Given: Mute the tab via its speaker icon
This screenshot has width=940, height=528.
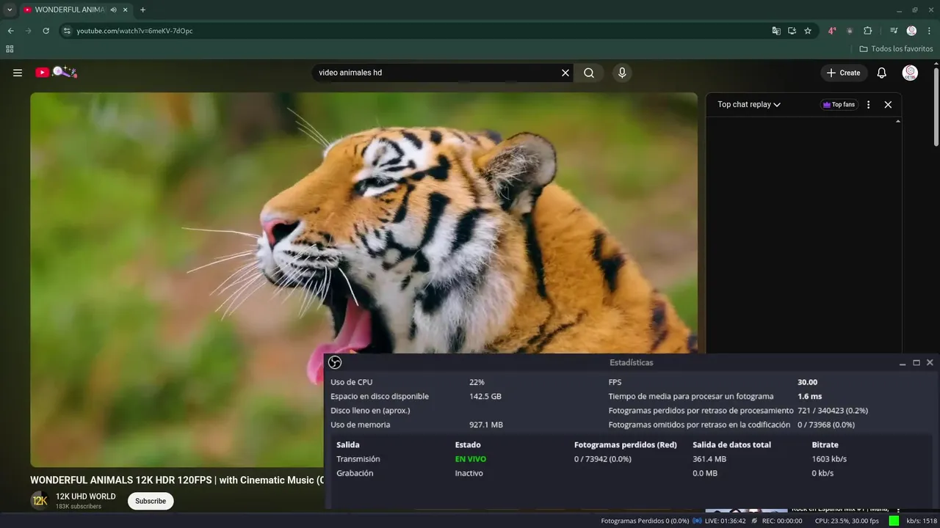Looking at the screenshot, I should pos(113,10).
